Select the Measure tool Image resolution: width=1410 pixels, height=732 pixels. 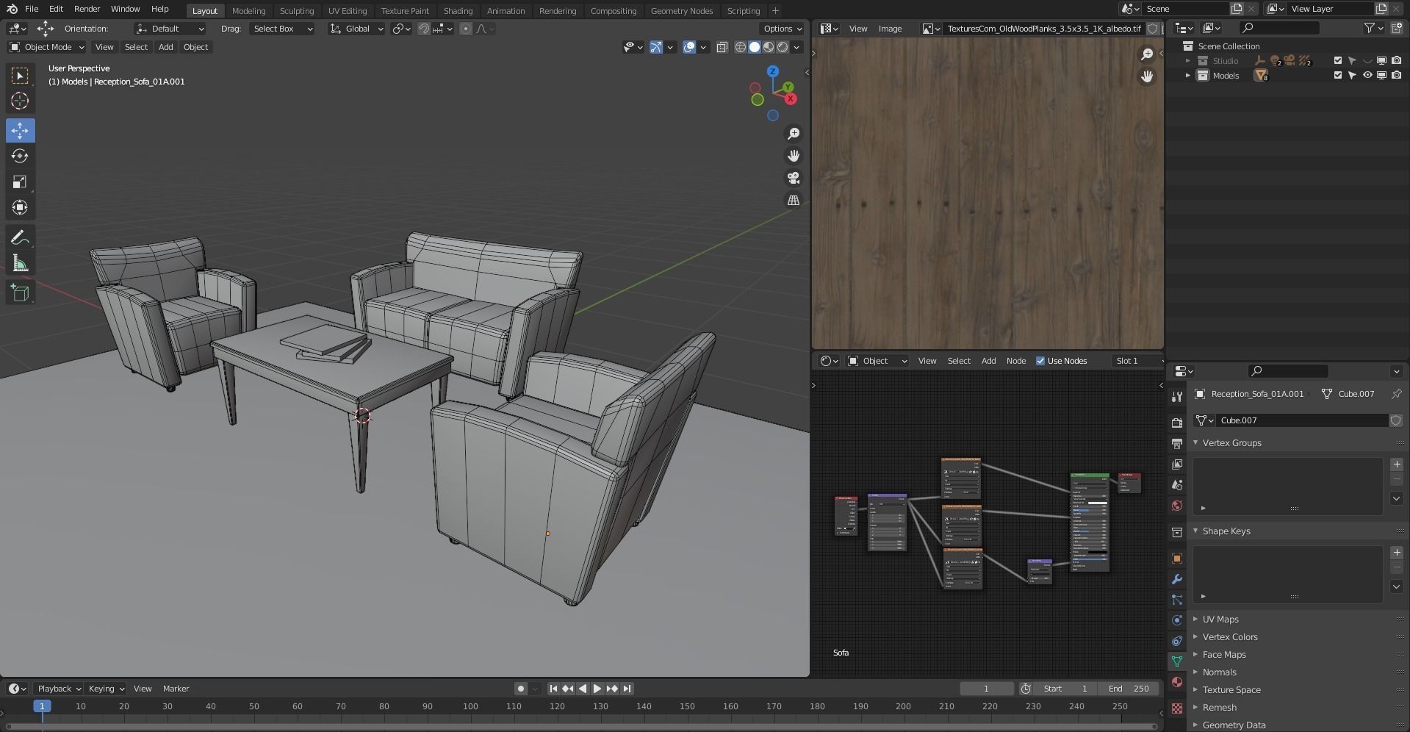[20, 264]
